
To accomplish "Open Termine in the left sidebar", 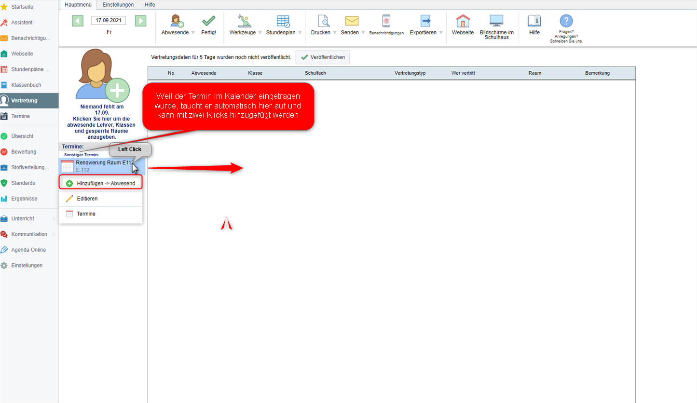I will pyautogui.click(x=29, y=116).
